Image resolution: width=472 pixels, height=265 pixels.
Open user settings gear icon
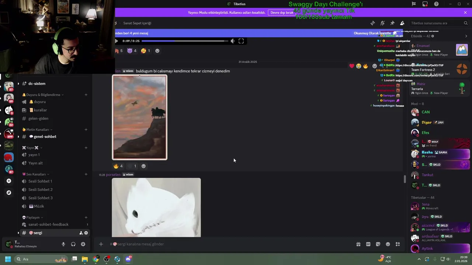(83, 244)
